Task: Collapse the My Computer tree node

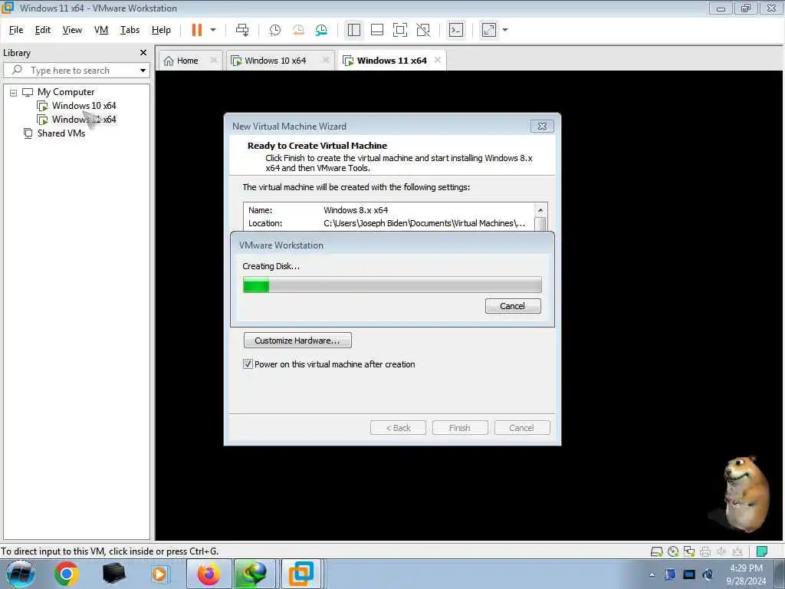Action: [14, 92]
